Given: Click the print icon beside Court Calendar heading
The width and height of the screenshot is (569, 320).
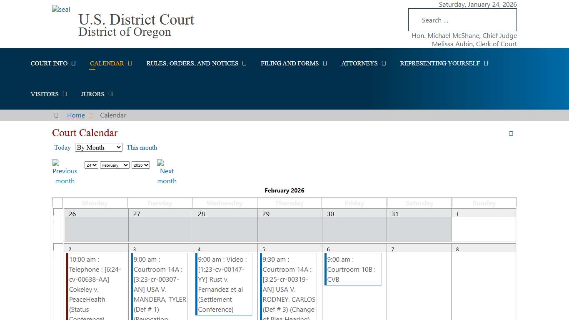Looking at the screenshot, I should pos(511,134).
